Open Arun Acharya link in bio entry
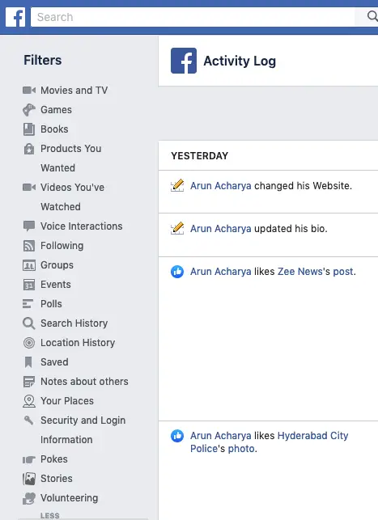 click(x=221, y=229)
